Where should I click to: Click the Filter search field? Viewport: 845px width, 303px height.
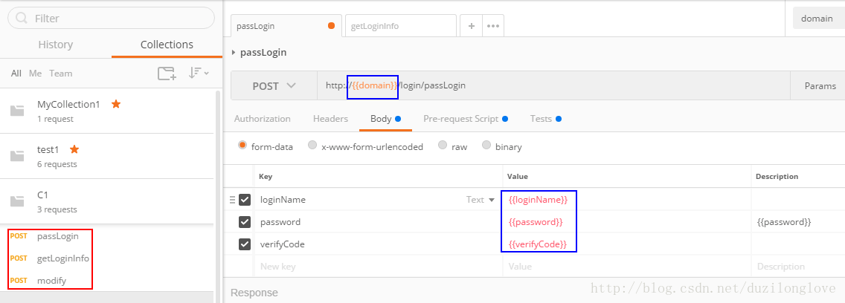point(110,18)
